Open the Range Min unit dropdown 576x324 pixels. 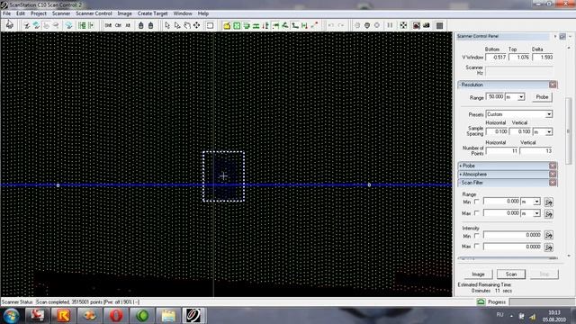point(536,202)
